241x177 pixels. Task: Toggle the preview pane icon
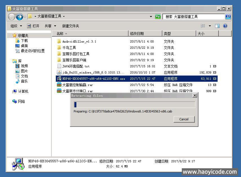217,26
